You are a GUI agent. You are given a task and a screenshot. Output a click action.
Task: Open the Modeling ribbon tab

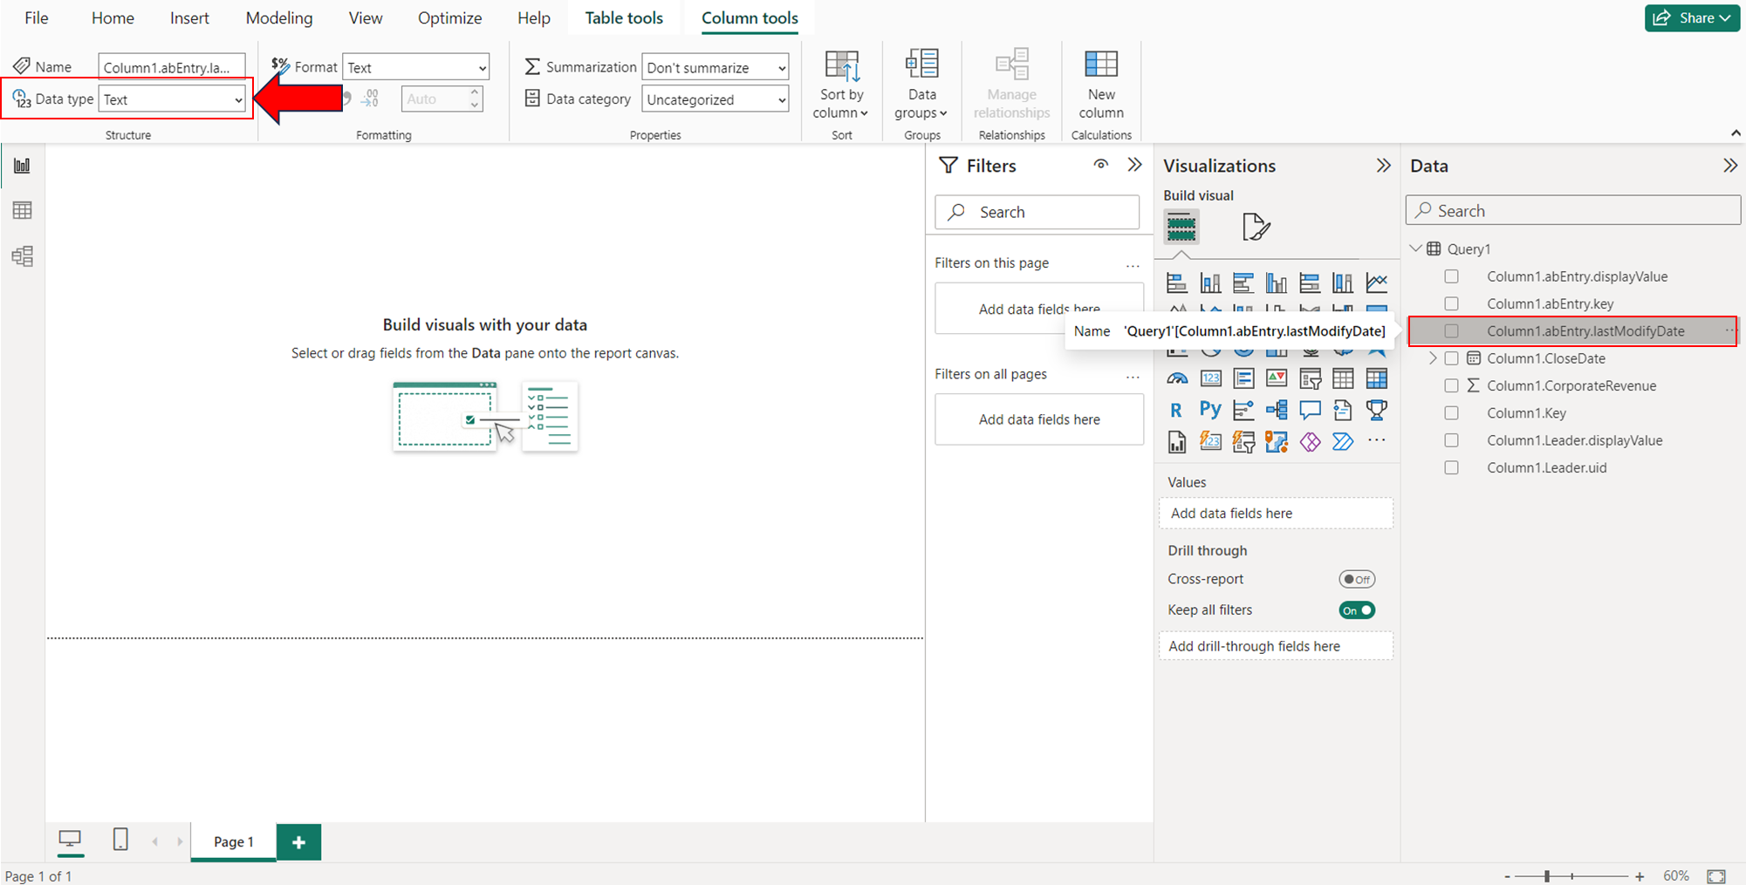(278, 18)
